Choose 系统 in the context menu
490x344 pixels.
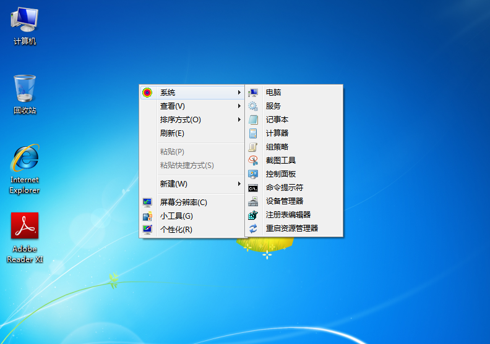(x=192, y=93)
